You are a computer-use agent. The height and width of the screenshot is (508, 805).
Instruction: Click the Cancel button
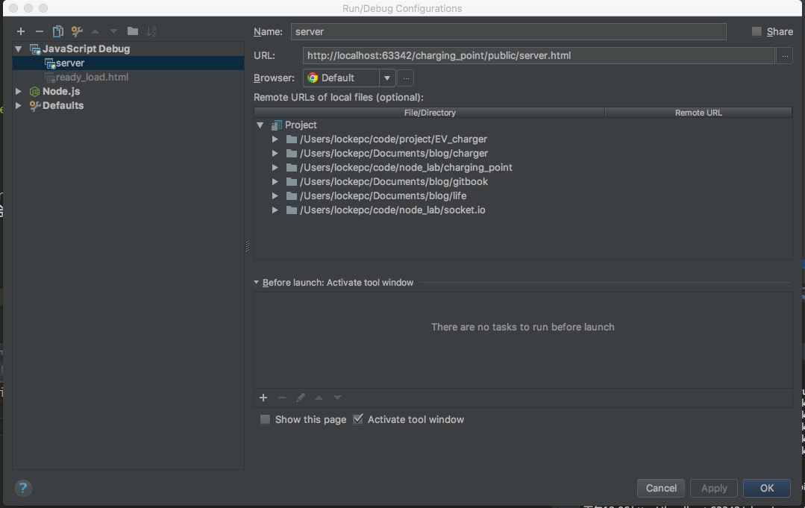[661, 488]
